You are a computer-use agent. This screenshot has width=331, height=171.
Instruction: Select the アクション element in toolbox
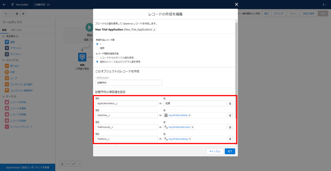pos(13,48)
